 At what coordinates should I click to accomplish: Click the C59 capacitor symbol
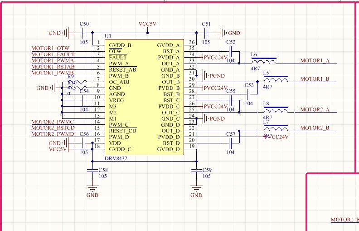click(196, 170)
